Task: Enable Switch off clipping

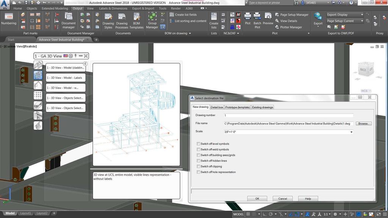Action: point(198,167)
